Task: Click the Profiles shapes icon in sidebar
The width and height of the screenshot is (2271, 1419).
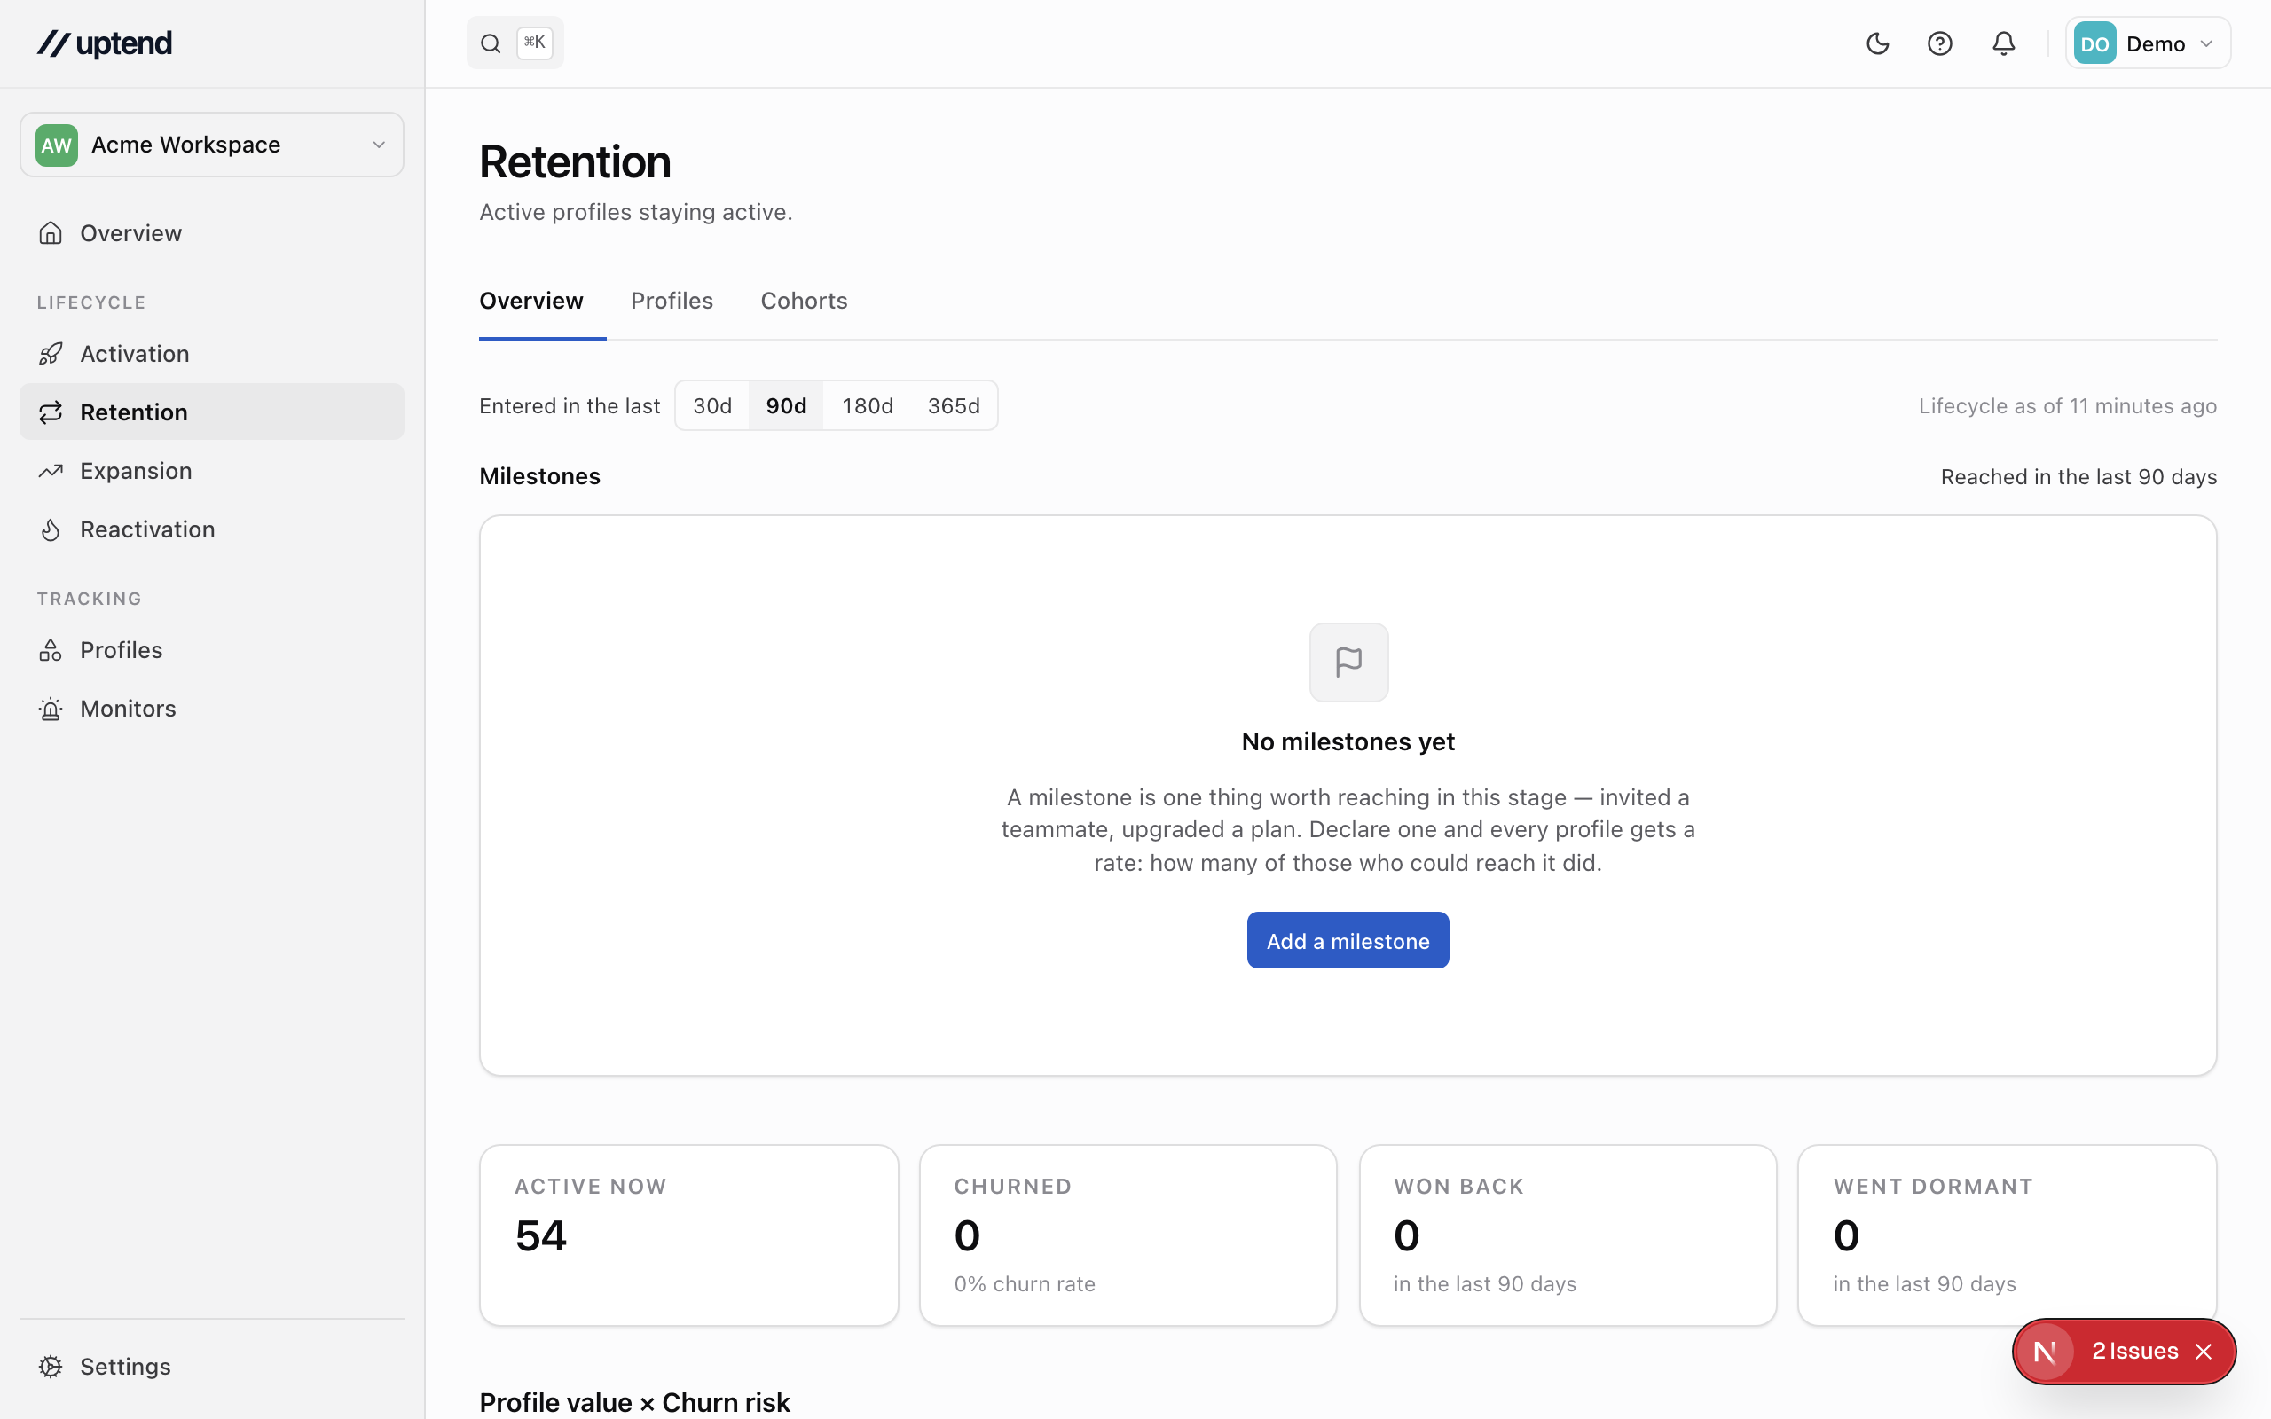Action: point(51,650)
